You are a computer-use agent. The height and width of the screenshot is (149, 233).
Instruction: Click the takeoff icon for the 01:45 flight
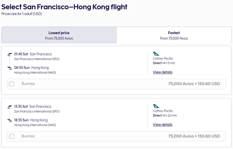(x=10, y=54)
